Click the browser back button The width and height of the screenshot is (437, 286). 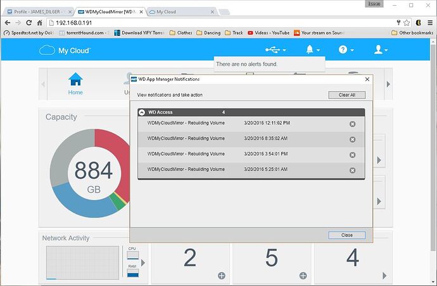click(x=8, y=23)
